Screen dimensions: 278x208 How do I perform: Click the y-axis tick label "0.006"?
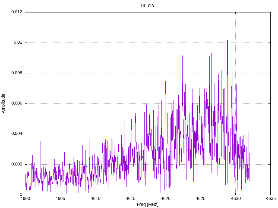(17, 103)
